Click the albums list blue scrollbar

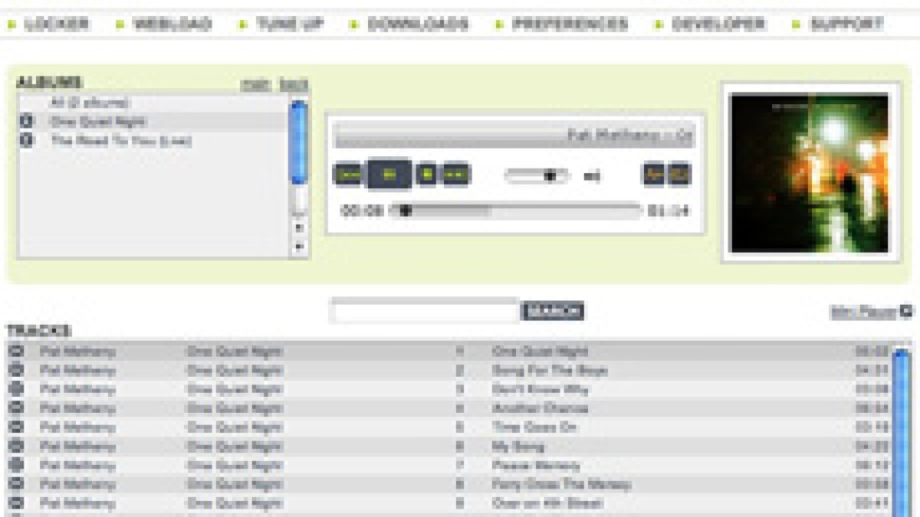tap(299, 142)
